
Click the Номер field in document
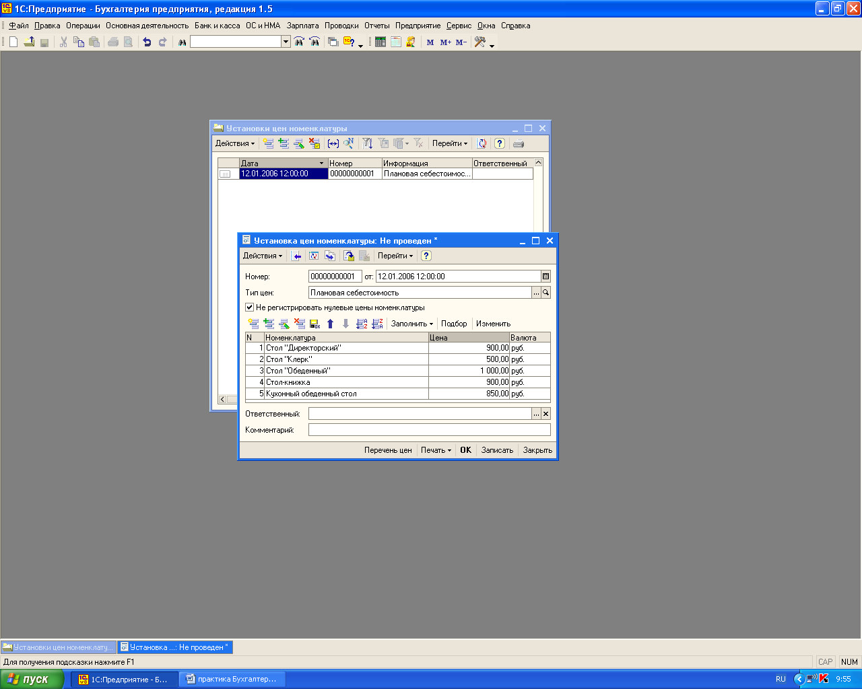(x=335, y=277)
